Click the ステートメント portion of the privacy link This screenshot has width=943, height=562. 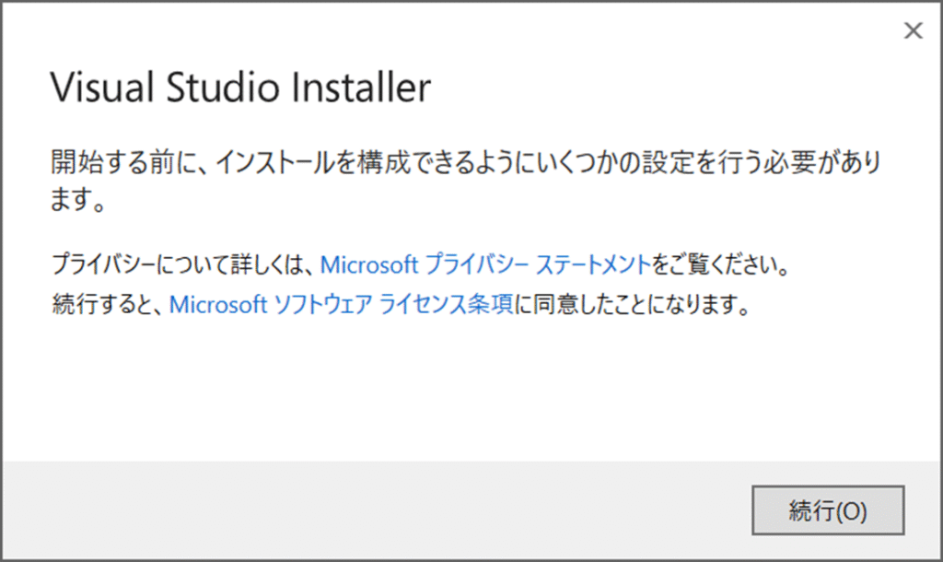pyautogui.click(x=593, y=264)
